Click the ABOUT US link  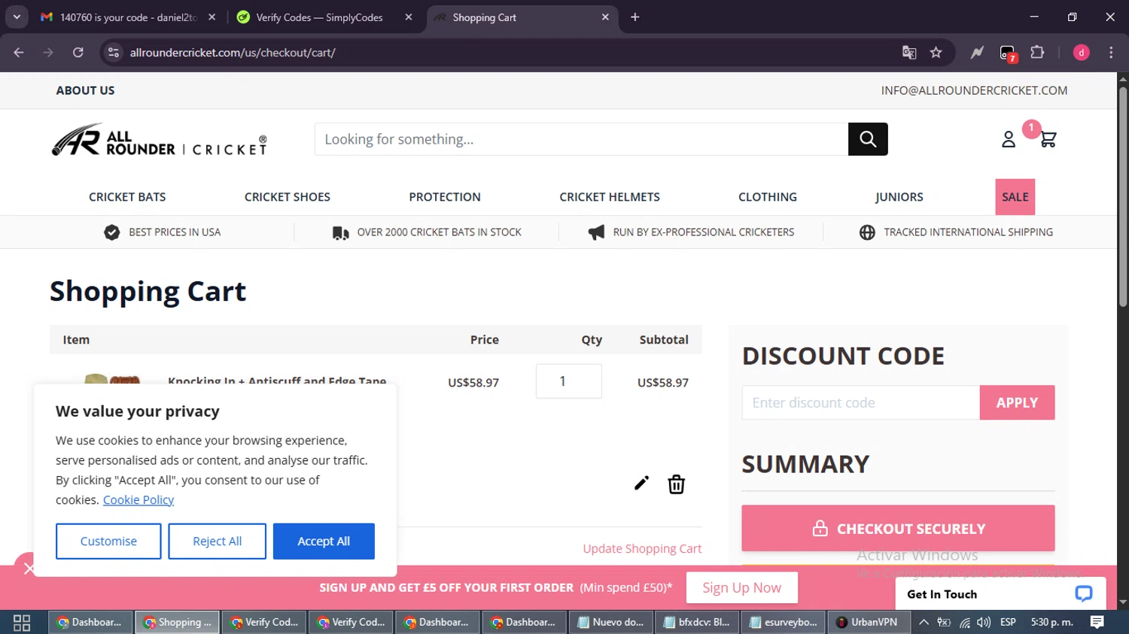coord(85,90)
